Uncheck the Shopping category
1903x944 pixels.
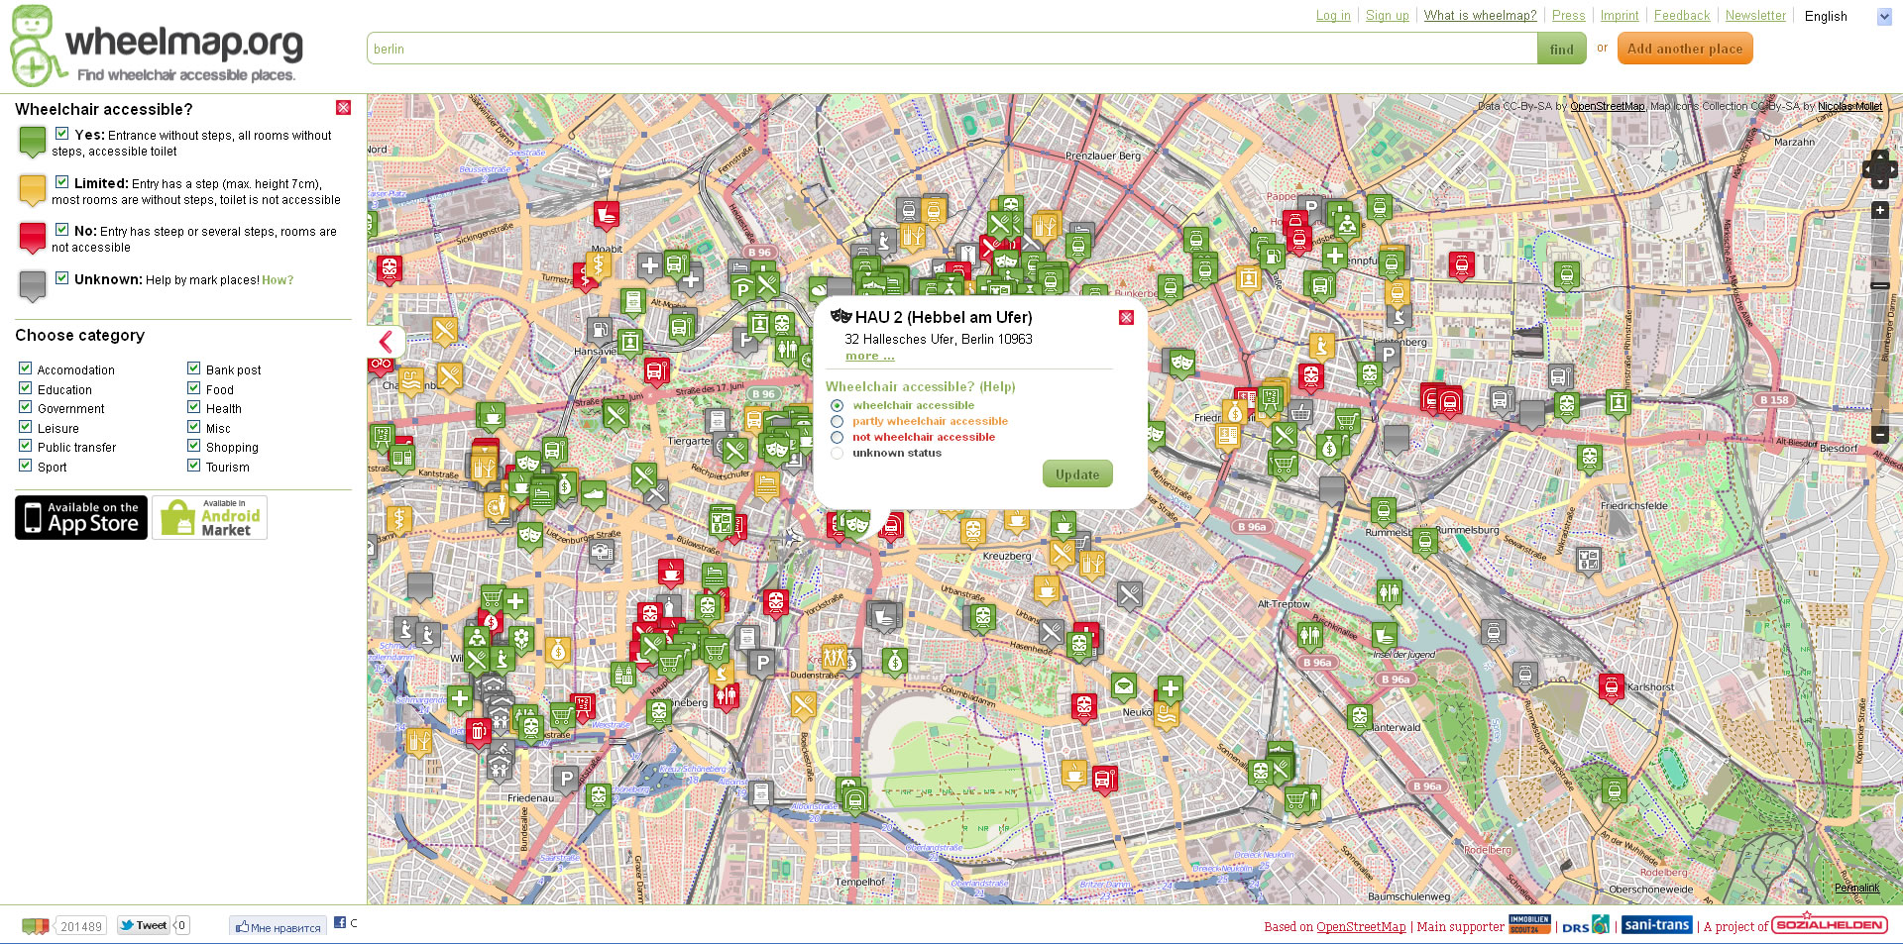(x=194, y=445)
